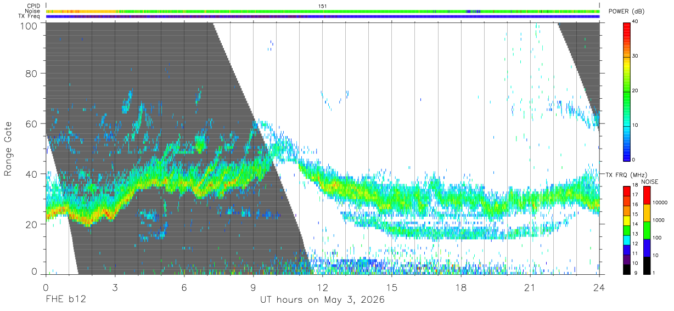Viewport: 674px width, 311px height.
Task: Click x-axis tick label '9'
Action: [x=253, y=287]
